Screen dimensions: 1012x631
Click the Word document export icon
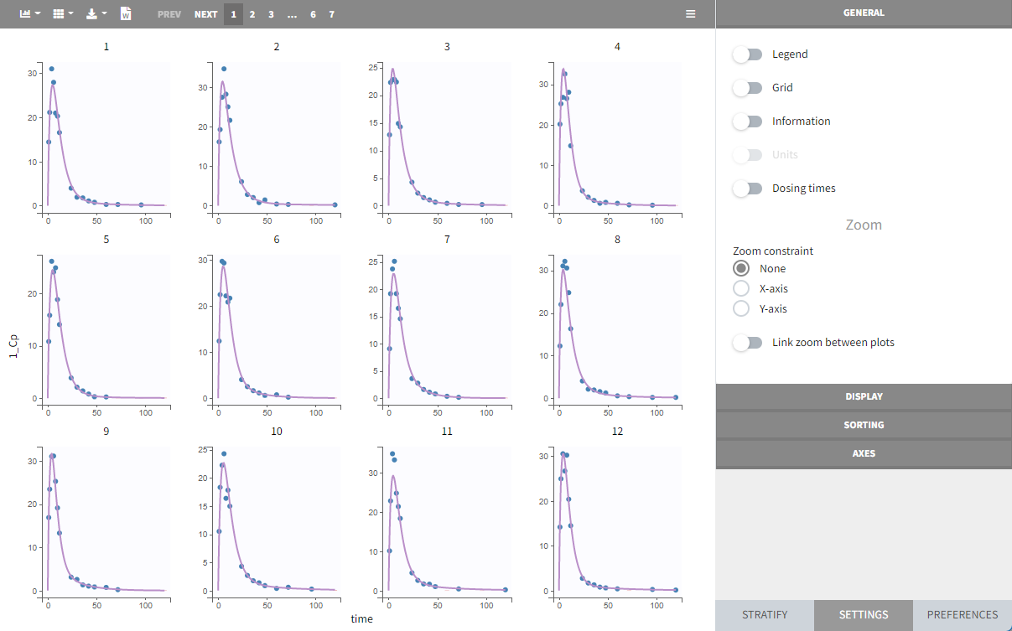click(126, 14)
